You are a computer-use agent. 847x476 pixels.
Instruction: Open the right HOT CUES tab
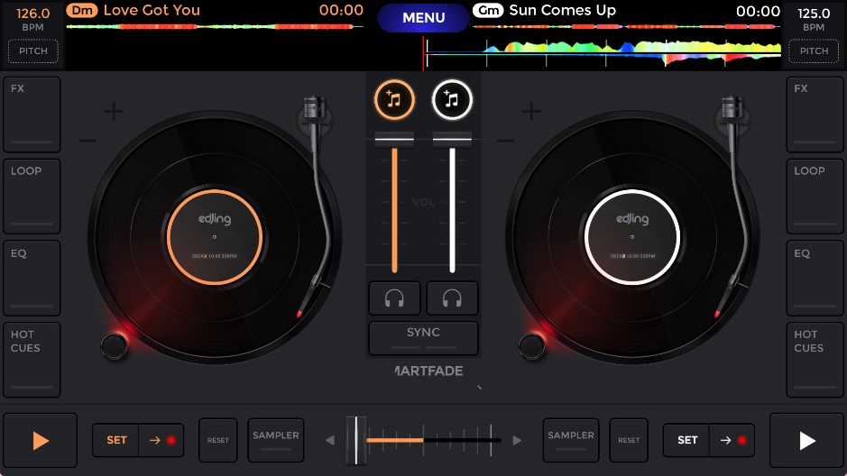815,360
